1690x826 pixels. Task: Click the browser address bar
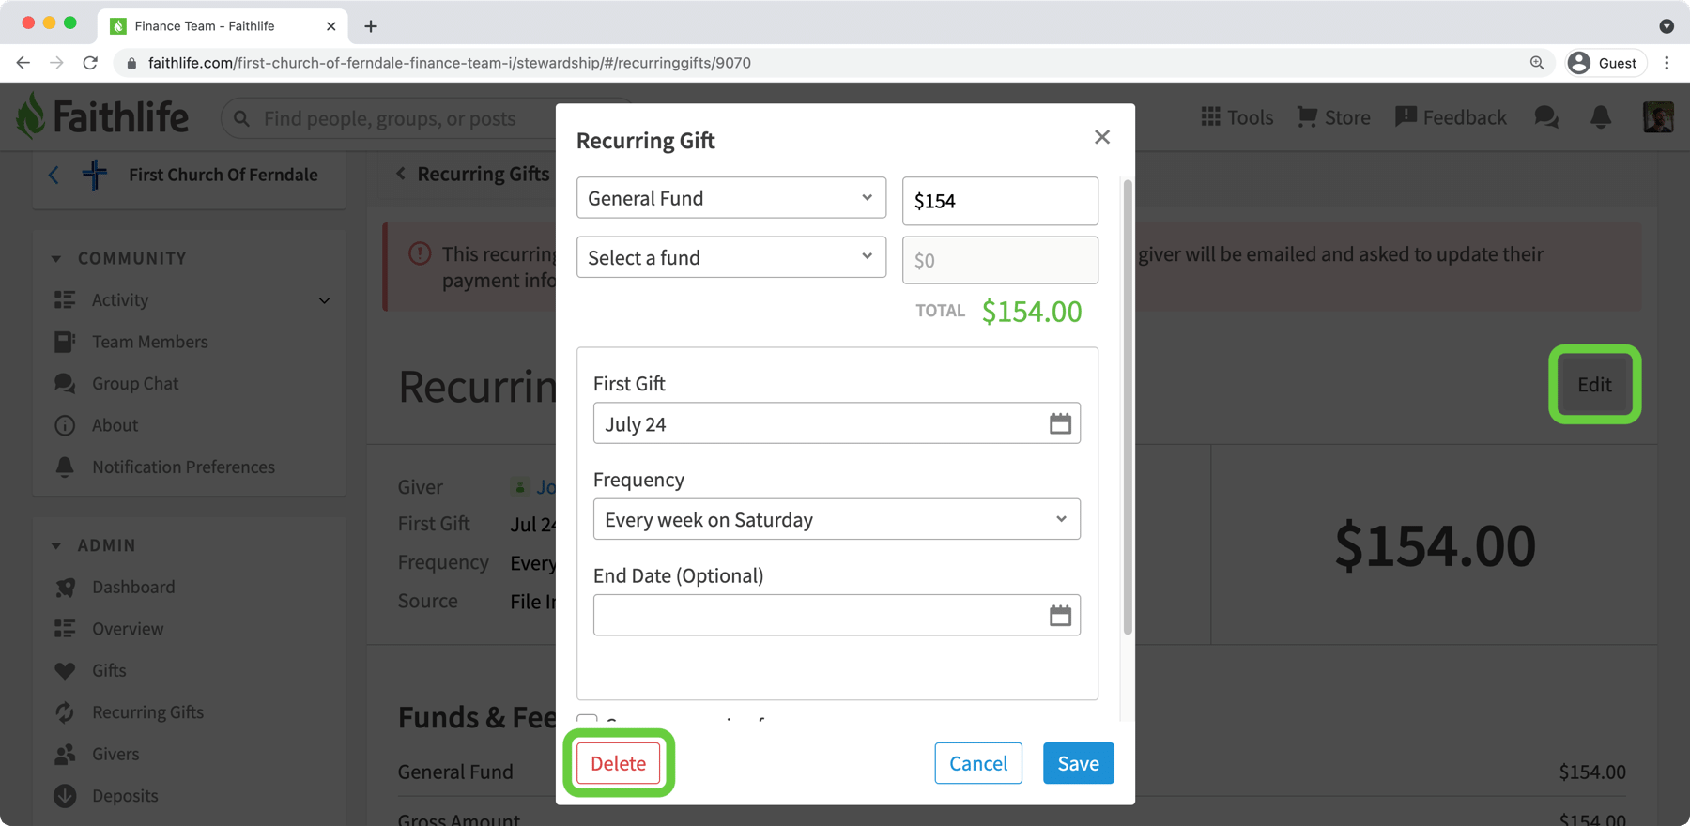point(826,63)
